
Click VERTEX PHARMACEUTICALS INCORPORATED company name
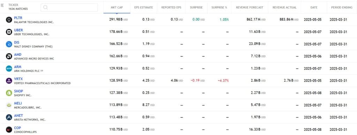point(42,84)
